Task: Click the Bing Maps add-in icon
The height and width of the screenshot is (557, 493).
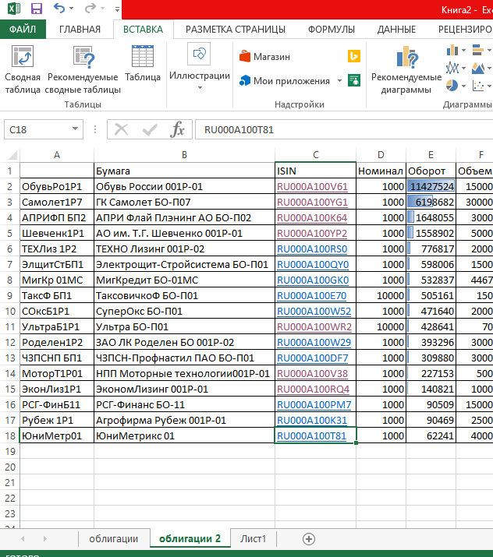Action: click(x=354, y=56)
